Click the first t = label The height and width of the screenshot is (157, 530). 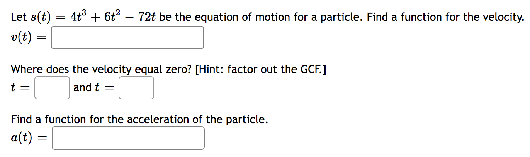[x=20, y=88]
